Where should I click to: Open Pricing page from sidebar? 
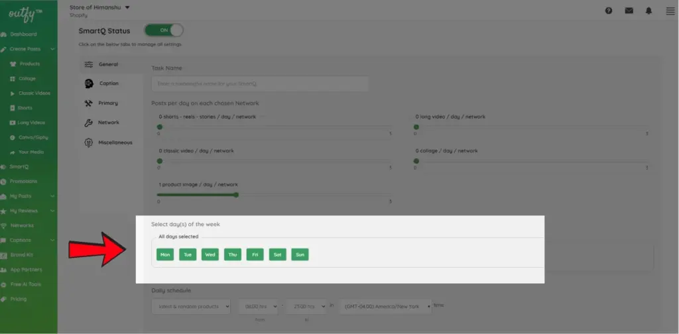(19, 299)
